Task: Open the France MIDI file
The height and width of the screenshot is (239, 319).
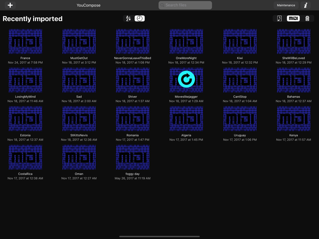Action: click(x=25, y=41)
